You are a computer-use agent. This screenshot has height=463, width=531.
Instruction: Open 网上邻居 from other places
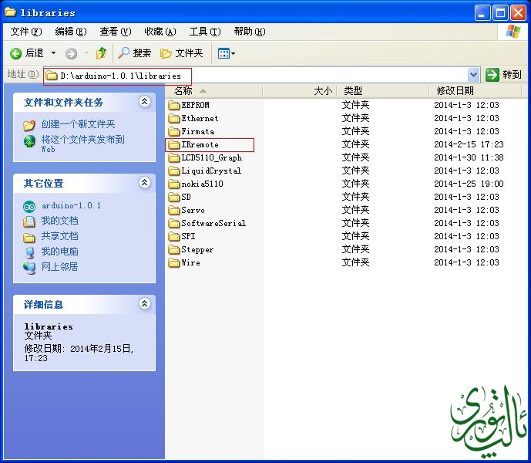point(59,266)
